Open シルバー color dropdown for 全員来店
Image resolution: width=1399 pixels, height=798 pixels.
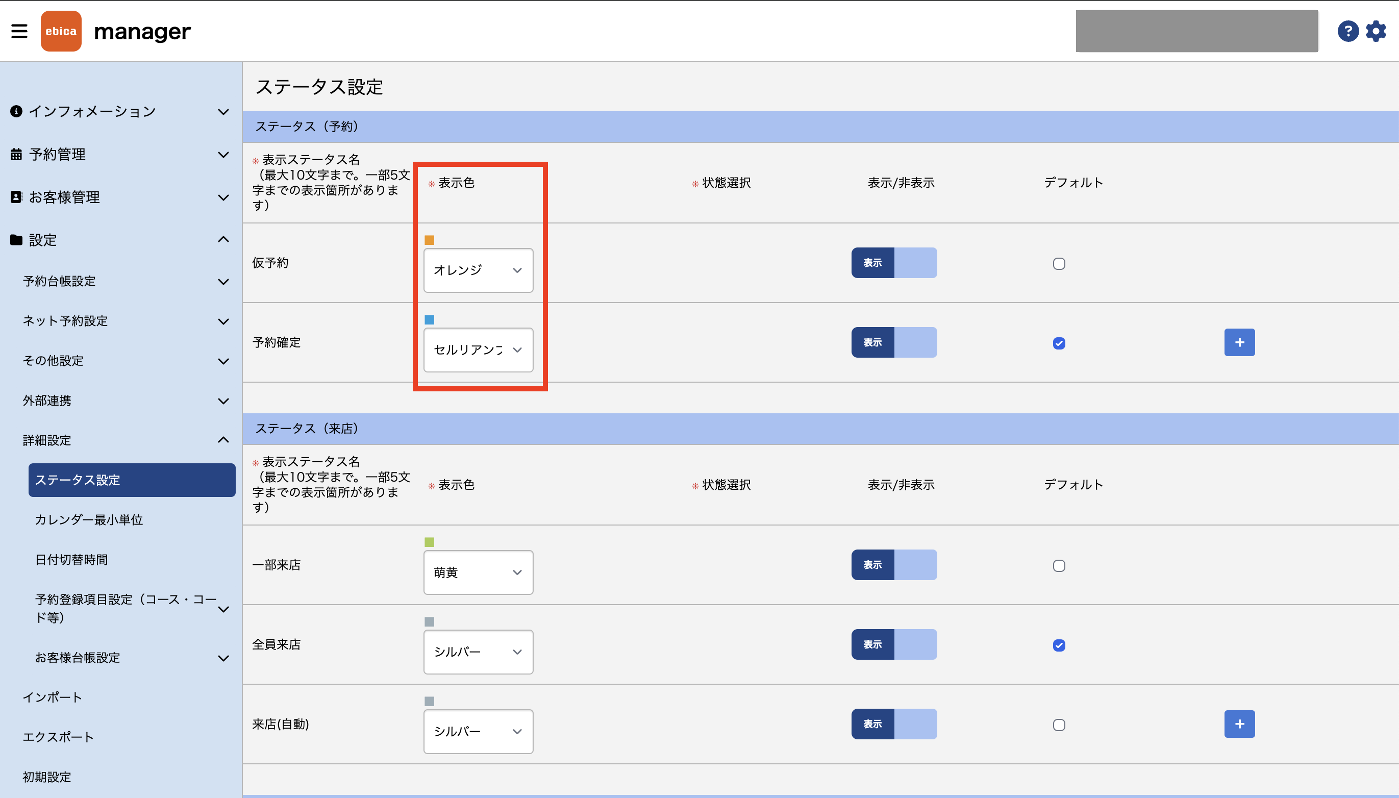pyautogui.click(x=478, y=652)
